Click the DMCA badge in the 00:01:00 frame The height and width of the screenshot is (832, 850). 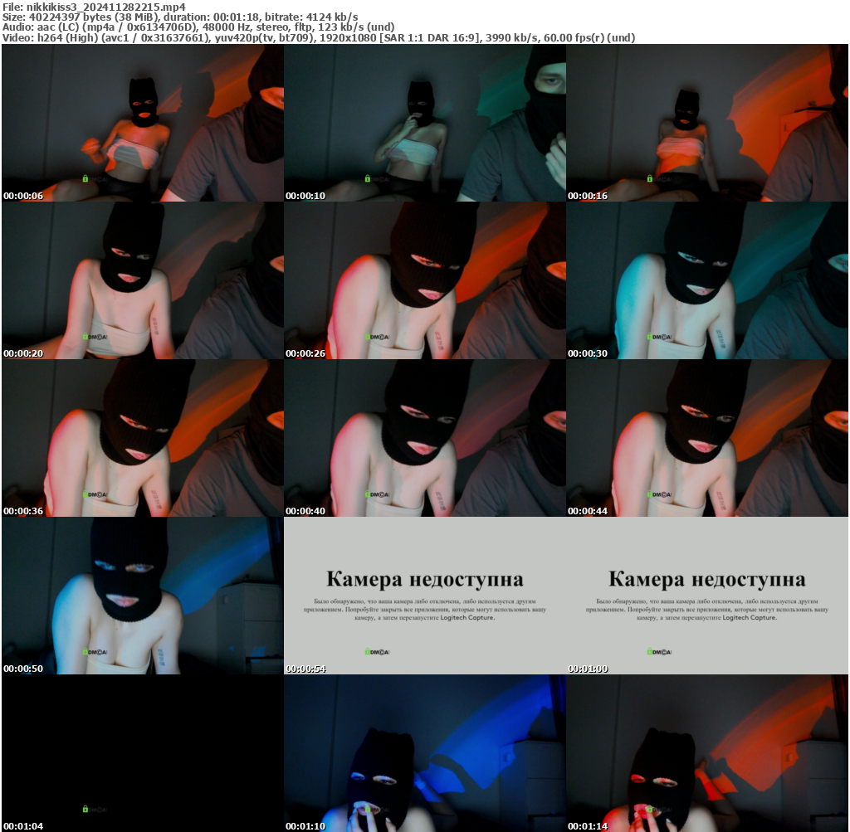pyautogui.click(x=658, y=652)
